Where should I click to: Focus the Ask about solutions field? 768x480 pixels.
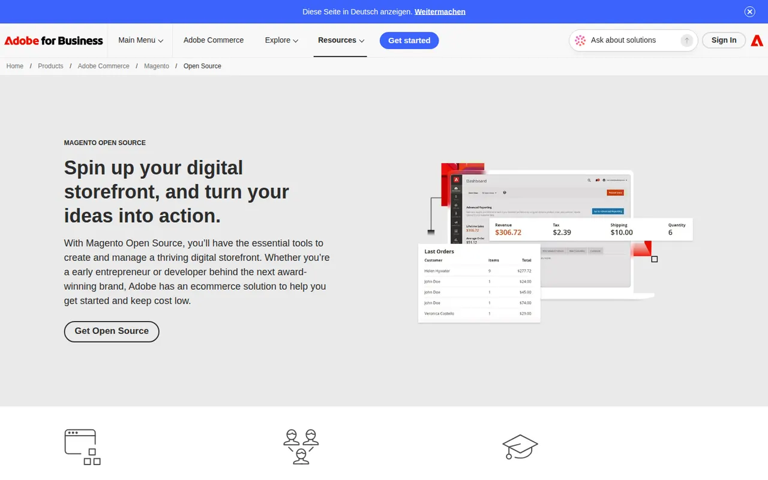pos(633,40)
